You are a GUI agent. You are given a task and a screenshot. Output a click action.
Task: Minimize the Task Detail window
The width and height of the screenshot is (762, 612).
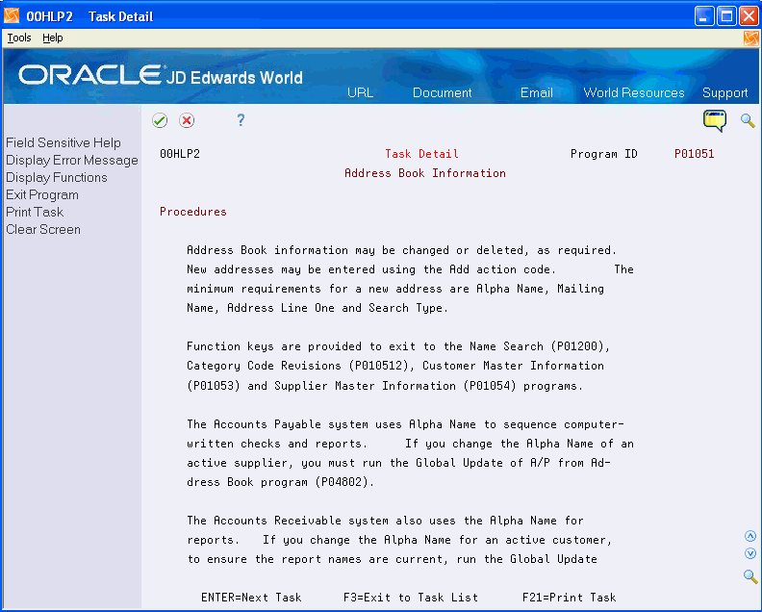pyautogui.click(x=704, y=16)
